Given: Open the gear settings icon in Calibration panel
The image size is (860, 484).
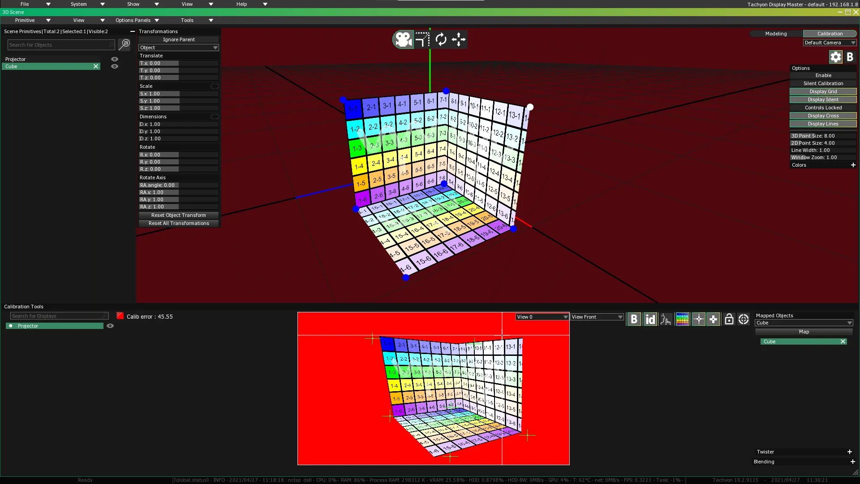Looking at the screenshot, I should pyautogui.click(x=836, y=57).
